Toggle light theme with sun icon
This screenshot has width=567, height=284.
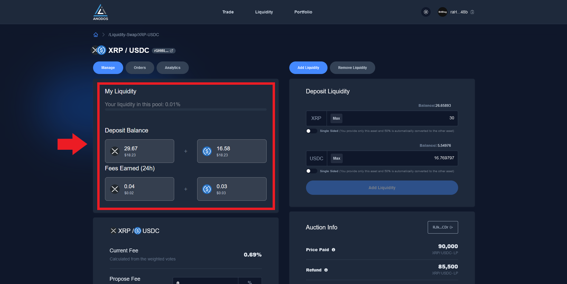point(426,12)
